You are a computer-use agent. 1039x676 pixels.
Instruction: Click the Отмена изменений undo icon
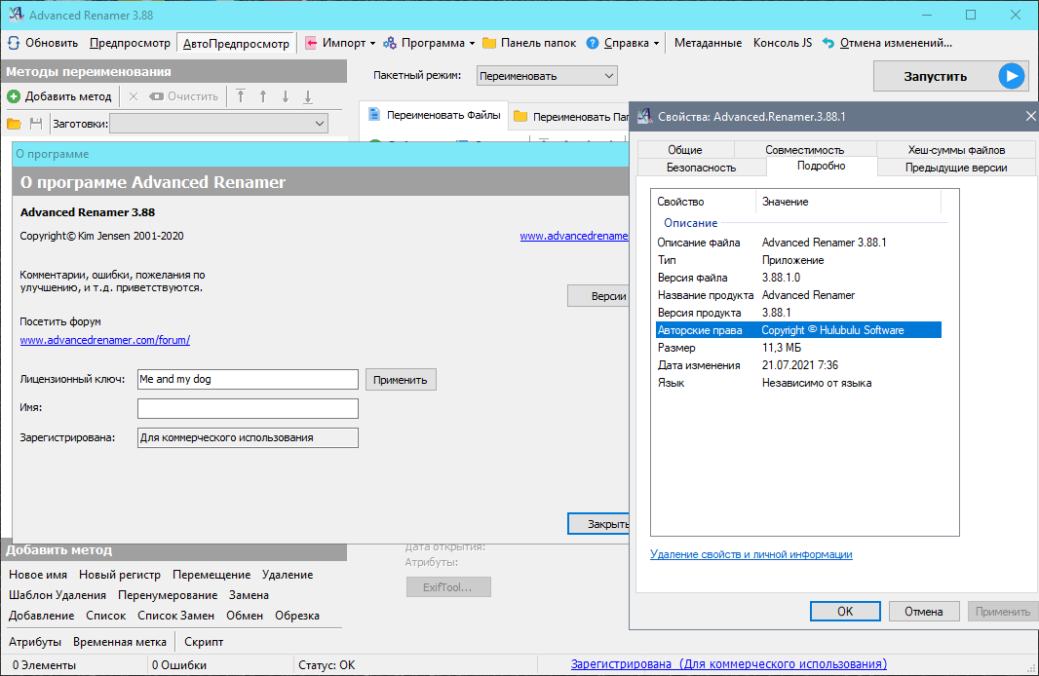click(x=828, y=43)
